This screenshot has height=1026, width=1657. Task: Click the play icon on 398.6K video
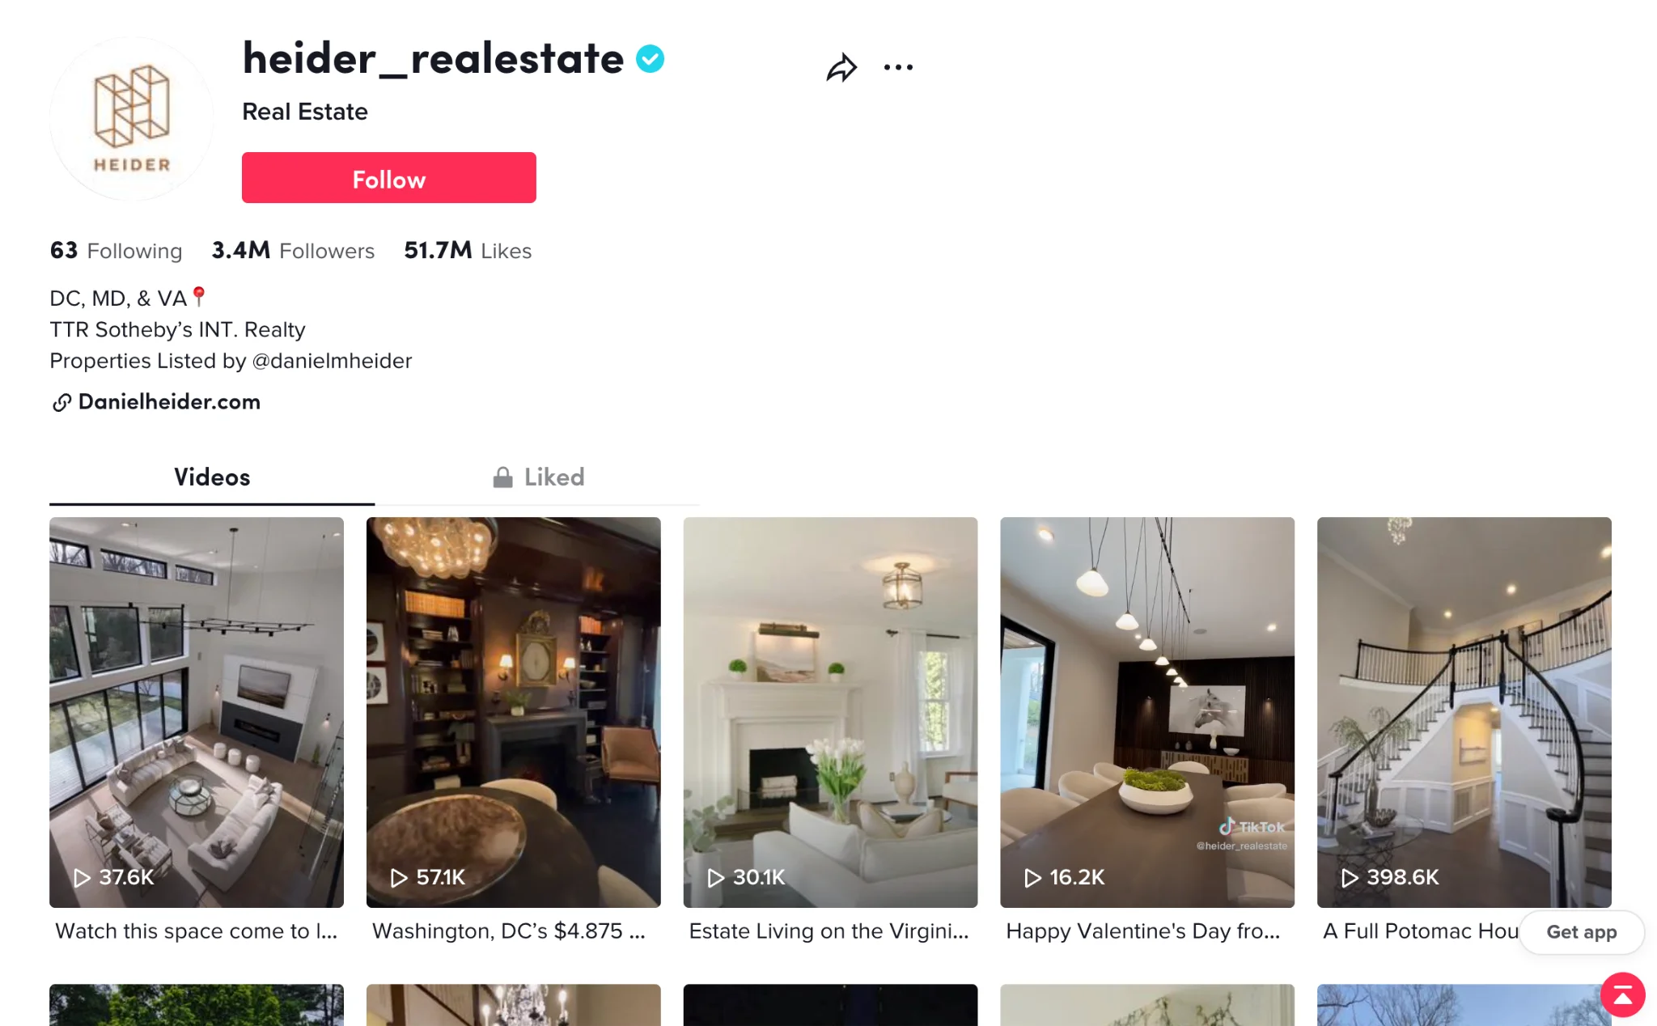click(x=1349, y=878)
